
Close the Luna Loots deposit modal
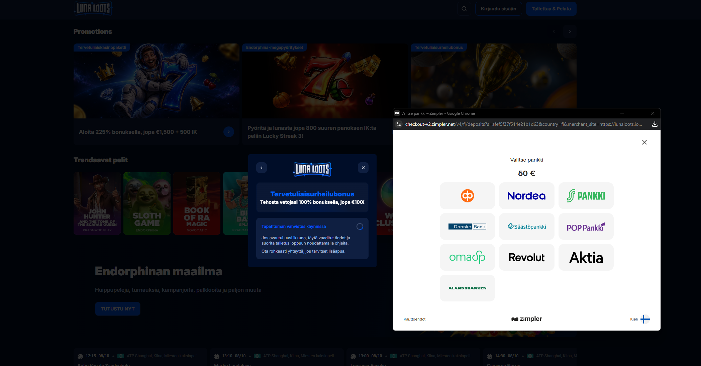pyautogui.click(x=363, y=168)
